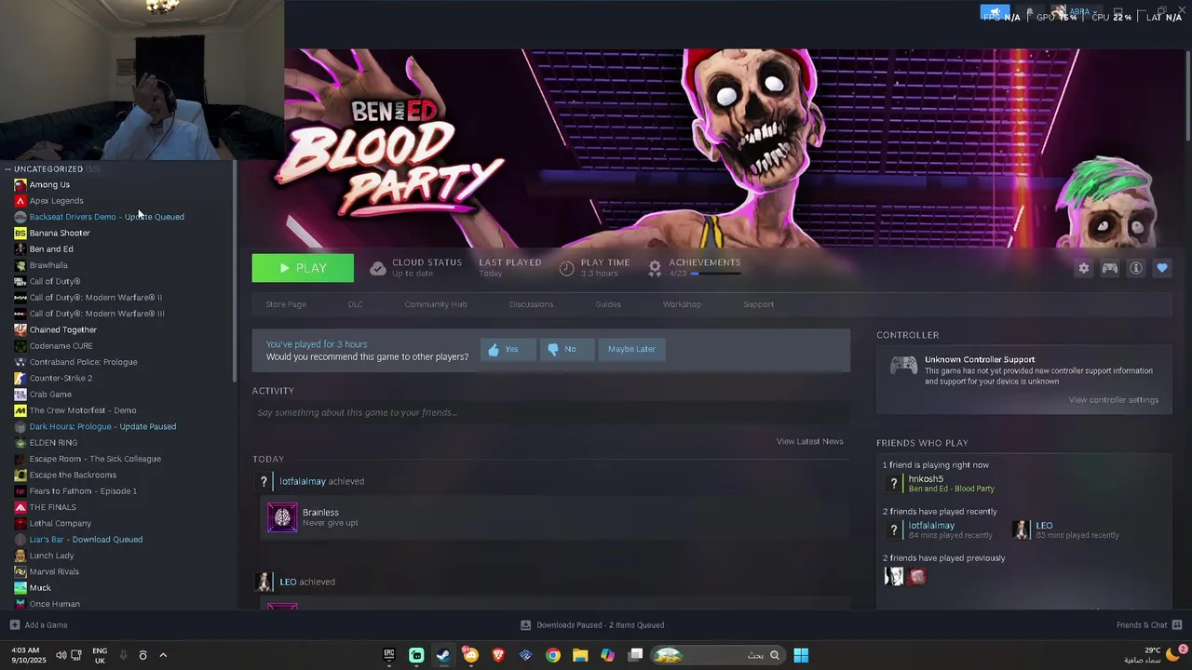The width and height of the screenshot is (1192, 670).
Task: Click the taskbar volume speaker icon
Action: point(61,655)
